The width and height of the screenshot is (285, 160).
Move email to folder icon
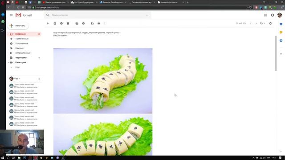[x=92, y=23]
